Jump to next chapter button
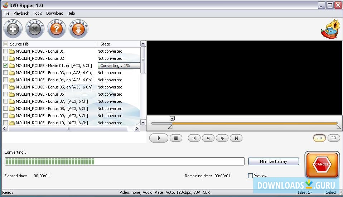This screenshot has width=343, height=197. [236, 138]
